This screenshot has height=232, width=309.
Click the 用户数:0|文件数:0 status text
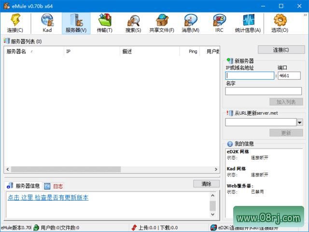(60, 228)
